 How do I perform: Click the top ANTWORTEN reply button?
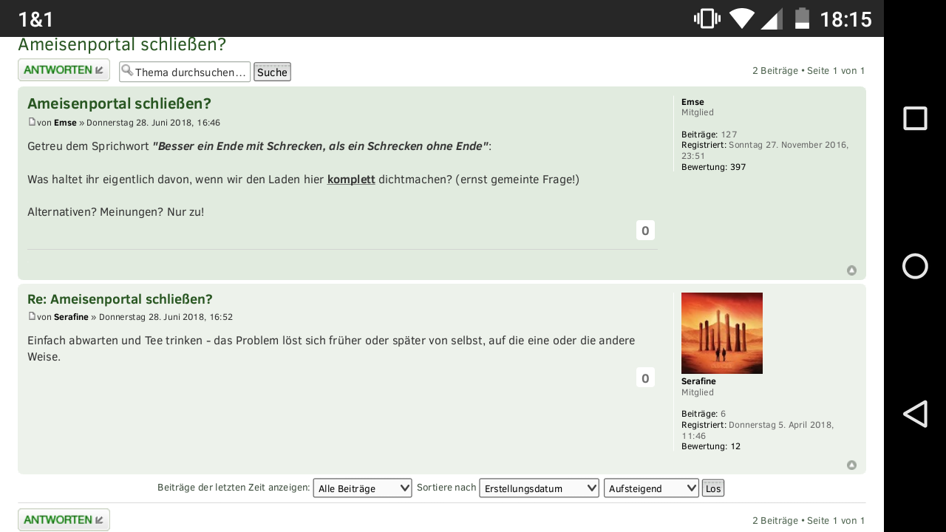[64, 70]
